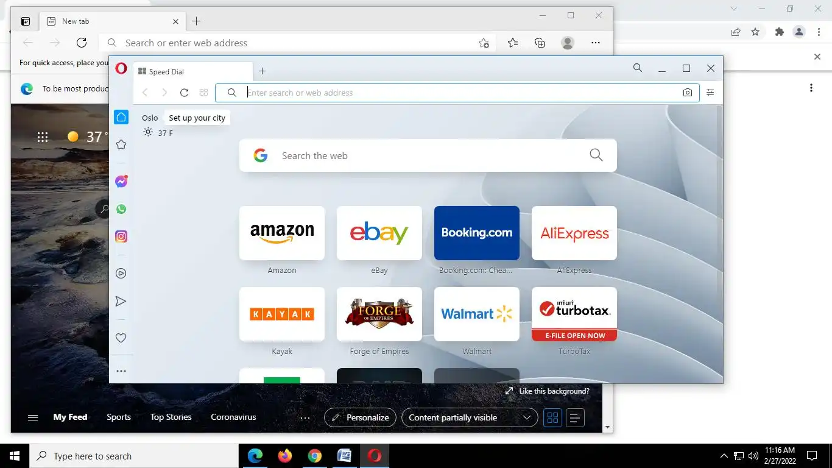The height and width of the screenshot is (468, 832).
Task: Show more Edge feed topics ellipsis
Action: click(305, 417)
